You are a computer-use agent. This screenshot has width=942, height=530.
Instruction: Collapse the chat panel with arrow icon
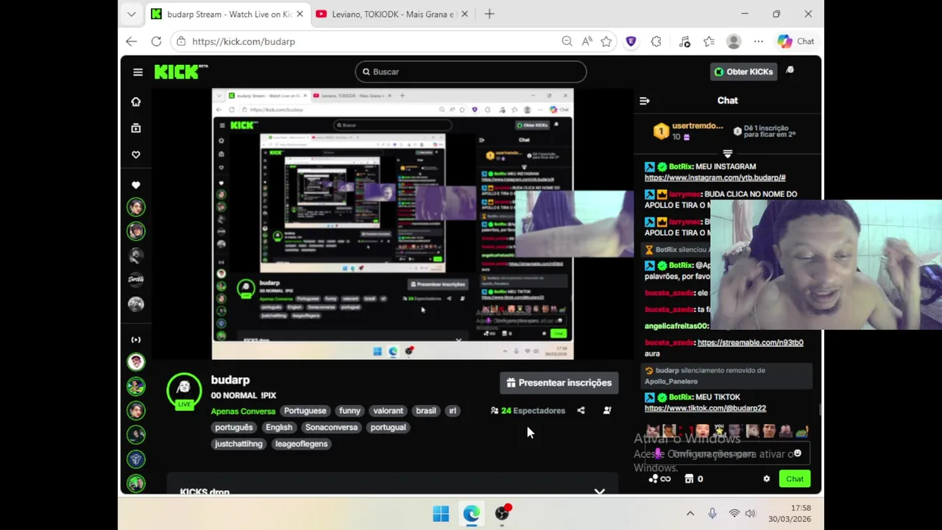click(x=645, y=101)
